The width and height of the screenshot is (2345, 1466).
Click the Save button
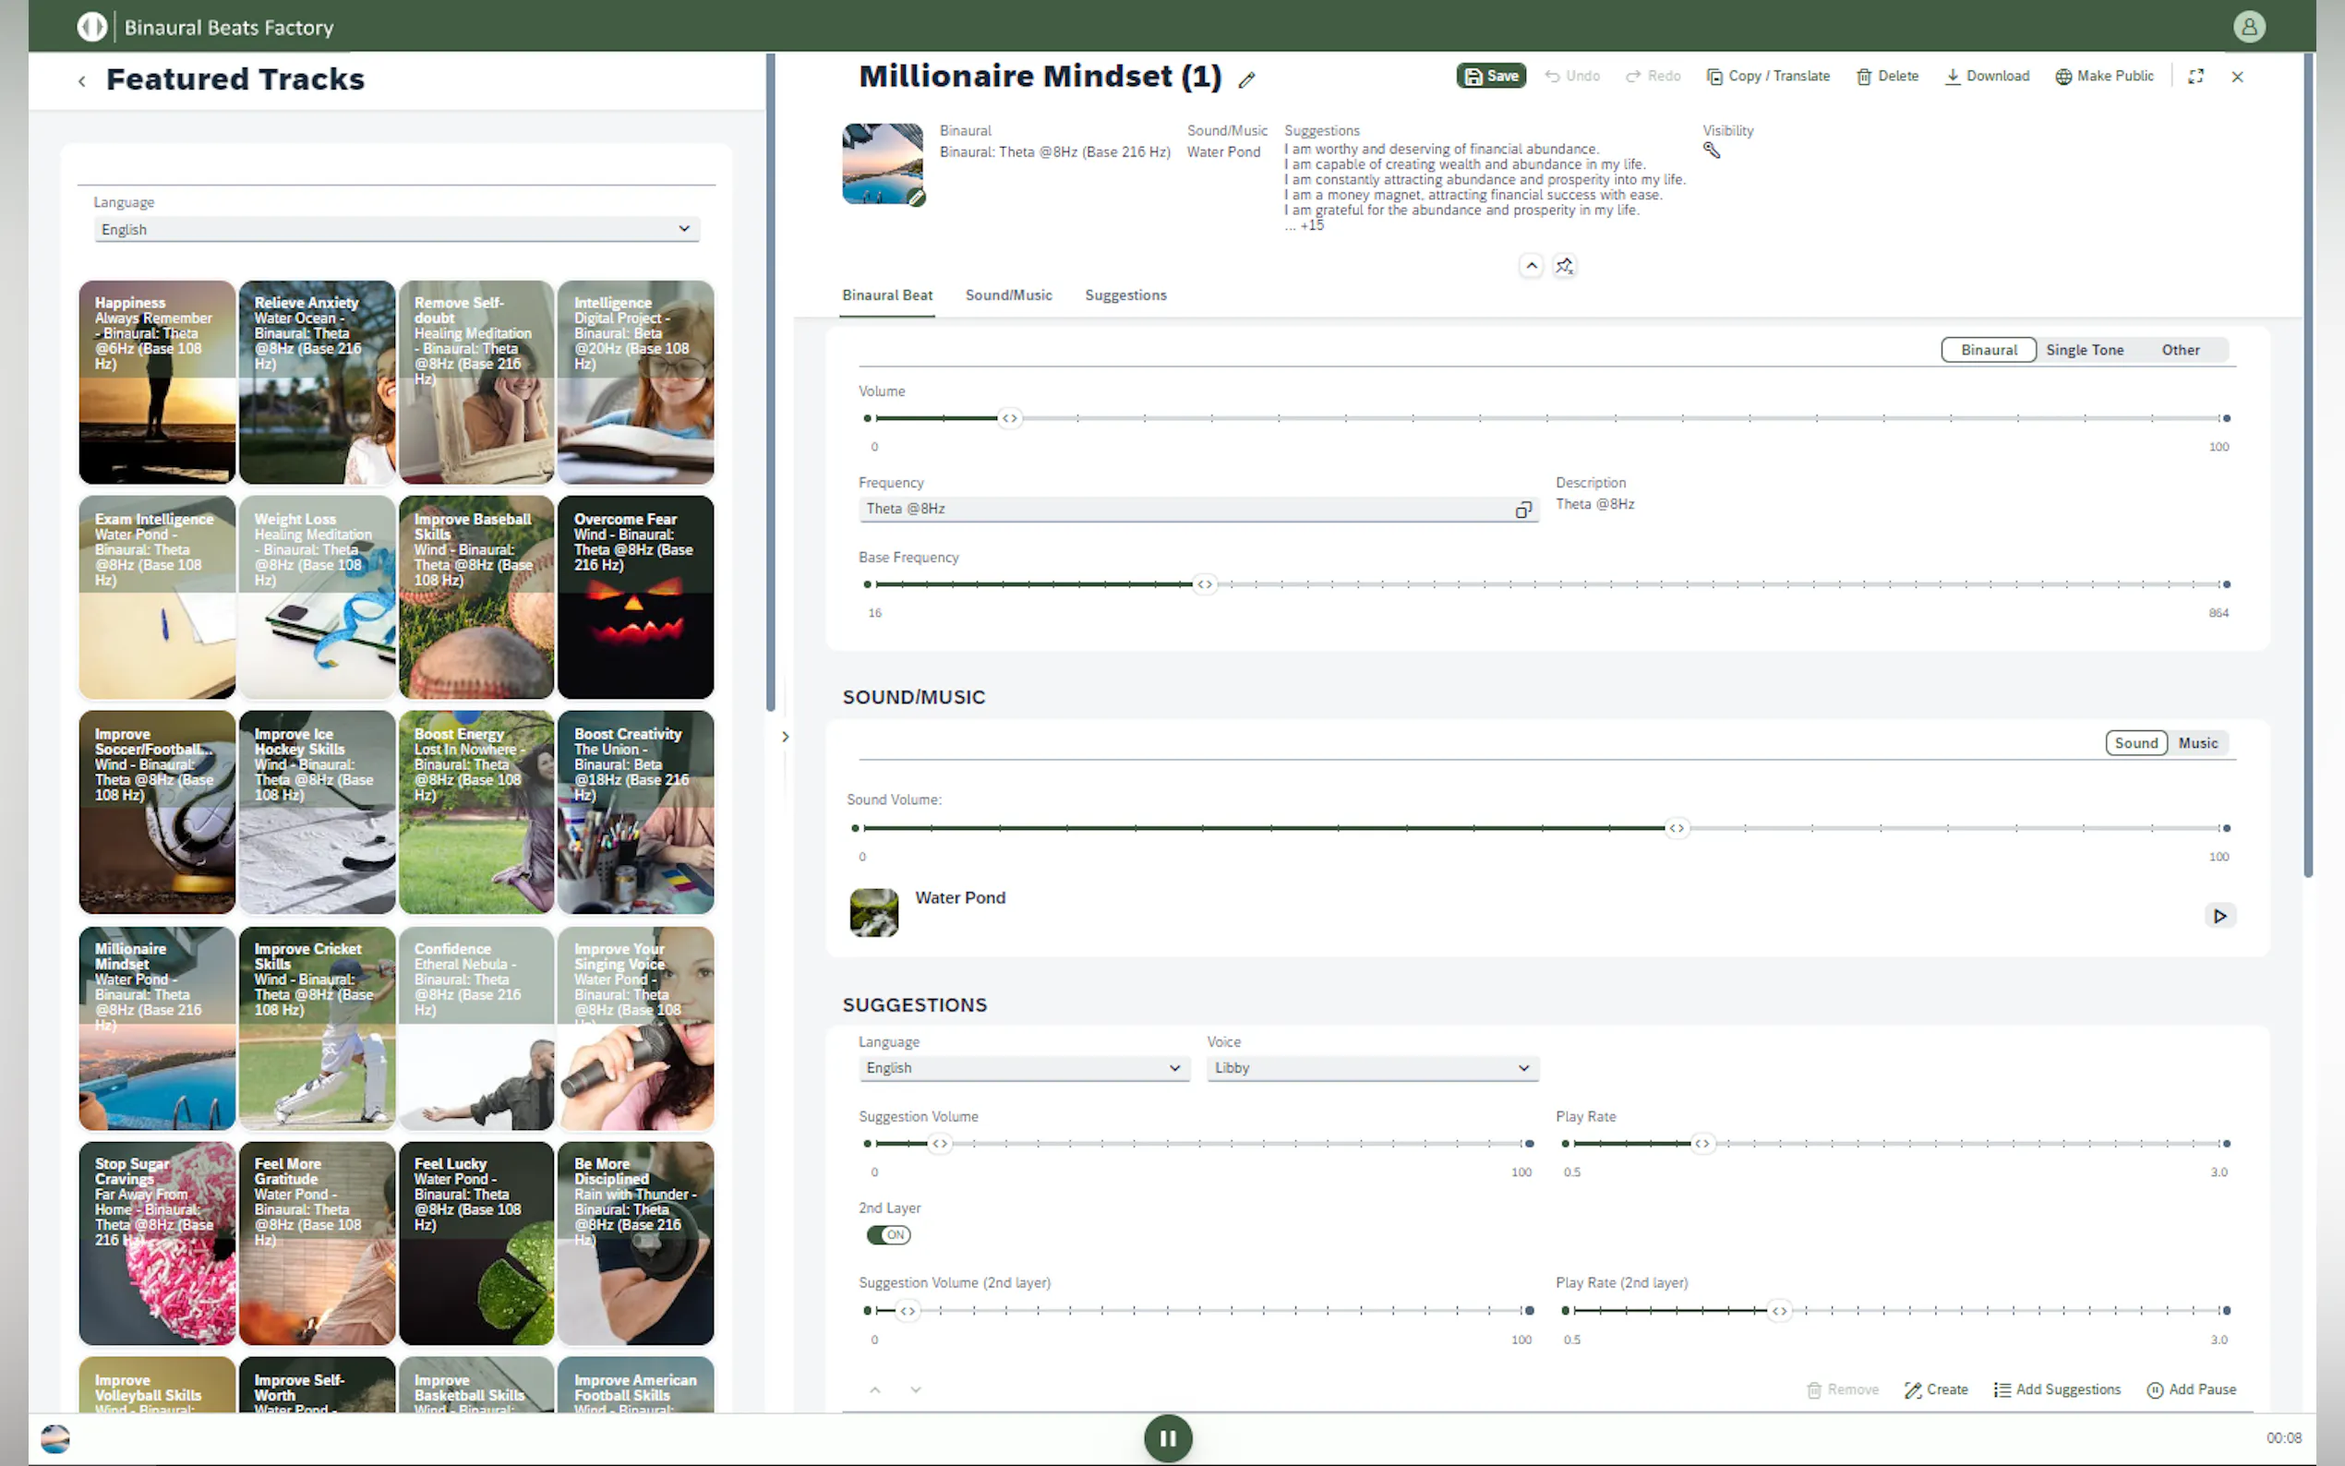tap(1490, 76)
